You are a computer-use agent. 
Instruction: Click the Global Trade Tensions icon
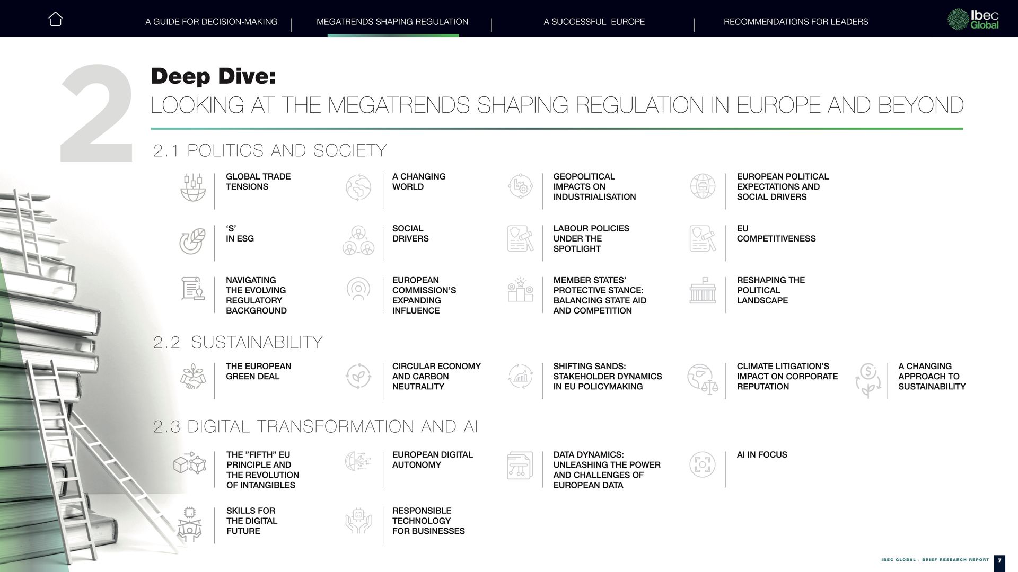tap(193, 187)
